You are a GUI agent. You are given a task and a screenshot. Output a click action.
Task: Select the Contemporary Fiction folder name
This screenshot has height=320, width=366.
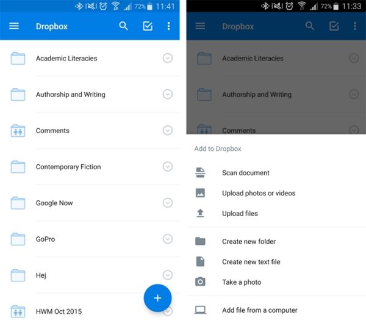[x=68, y=167]
